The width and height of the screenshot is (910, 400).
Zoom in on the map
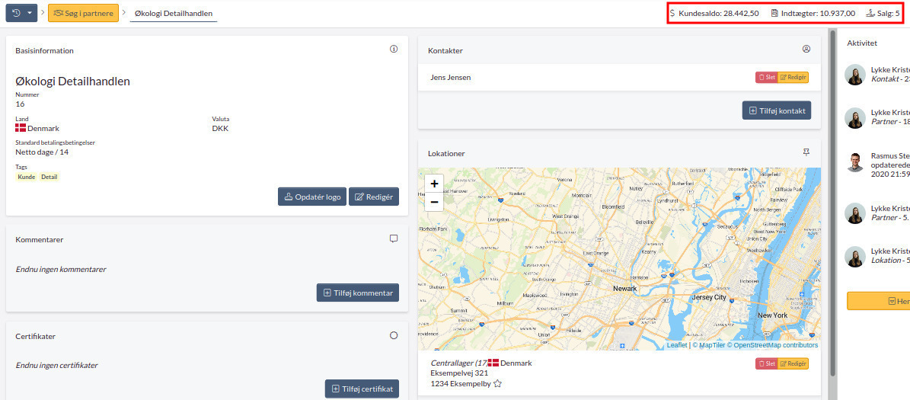coord(434,184)
